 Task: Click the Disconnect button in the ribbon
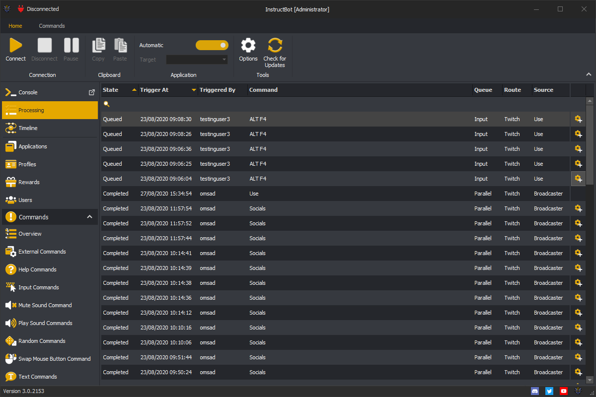click(x=45, y=50)
